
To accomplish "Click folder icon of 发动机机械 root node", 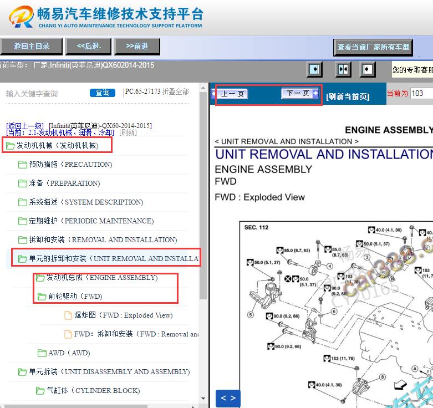I will pyautogui.click(x=10, y=145).
